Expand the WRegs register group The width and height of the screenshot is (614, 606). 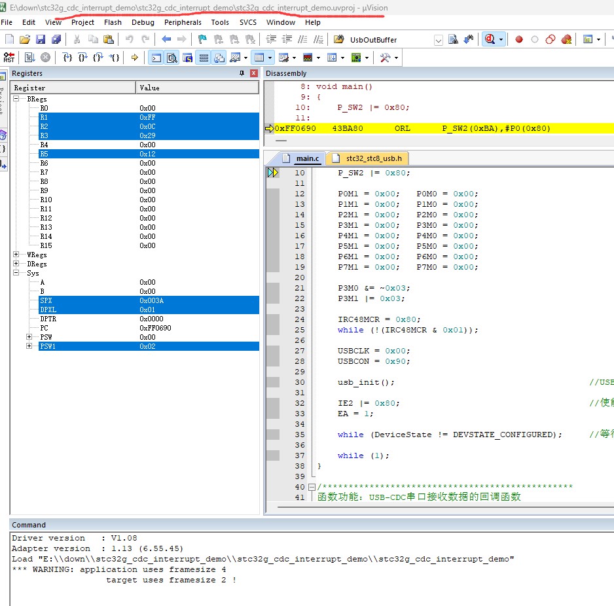pyautogui.click(x=16, y=255)
